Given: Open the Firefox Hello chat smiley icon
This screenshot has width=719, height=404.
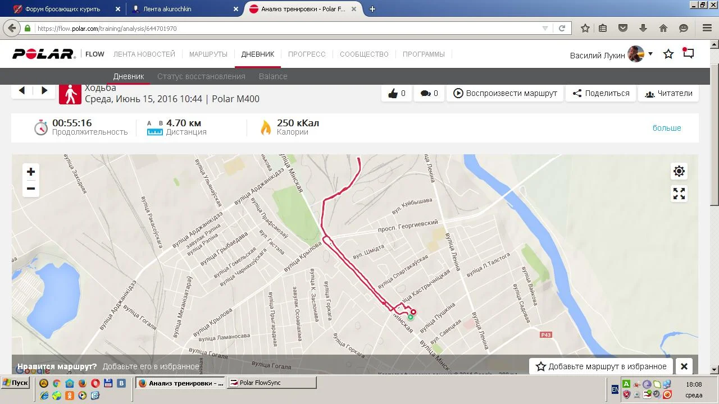Looking at the screenshot, I should click(x=684, y=28).
